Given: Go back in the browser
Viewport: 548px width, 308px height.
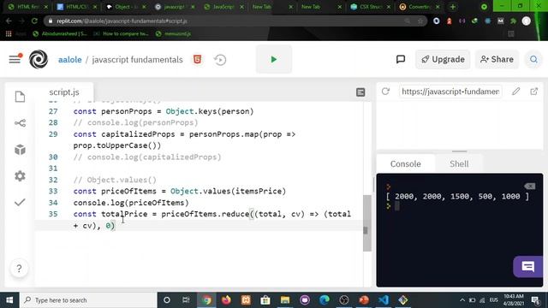Looking at the screenshot, I should click(x=9, y=21).
